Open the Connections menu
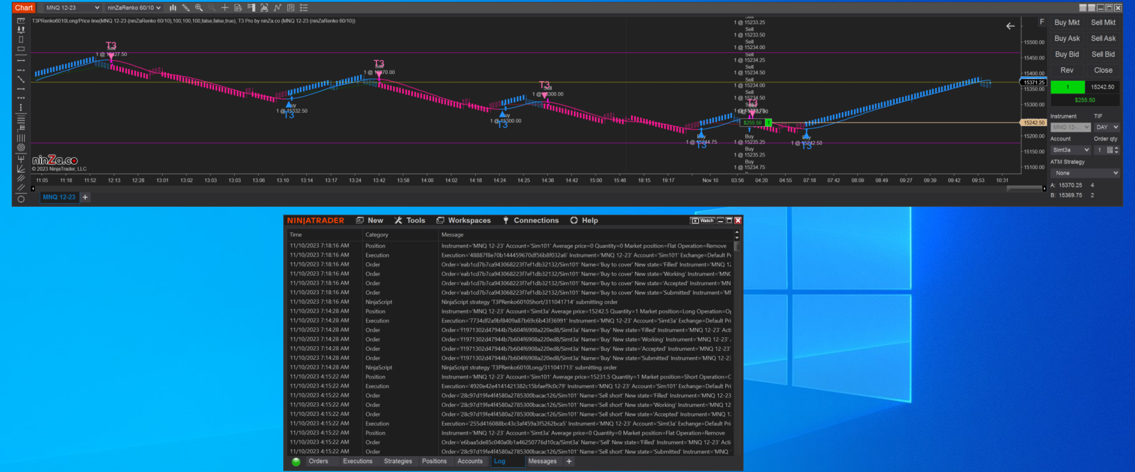1135x472 pixels. pyautogui.click(x=531, y=220)
